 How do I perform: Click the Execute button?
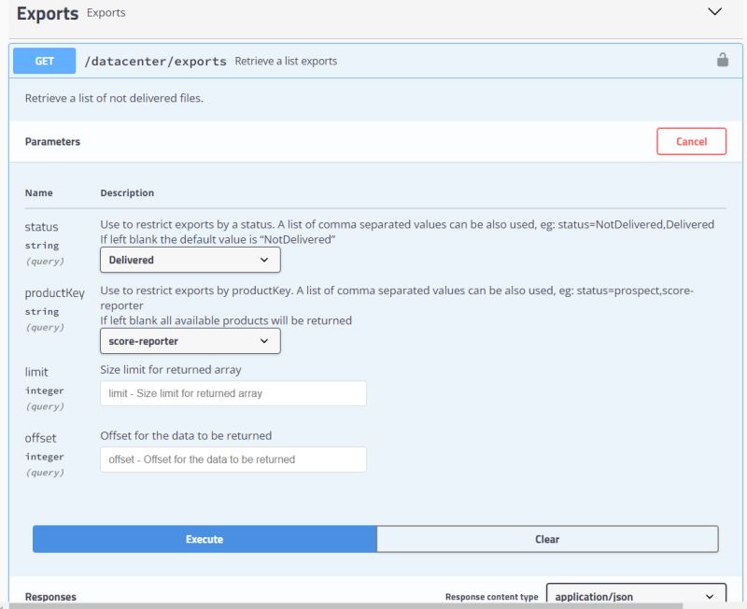(x=204, y=539)
